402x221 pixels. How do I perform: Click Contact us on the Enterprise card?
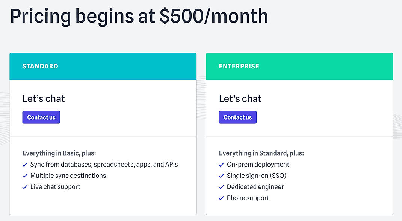coord(237,117)
